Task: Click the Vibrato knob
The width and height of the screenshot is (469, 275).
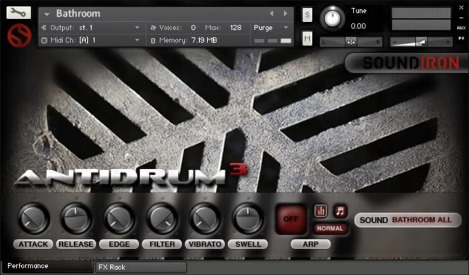Action: tap(205, 219)
